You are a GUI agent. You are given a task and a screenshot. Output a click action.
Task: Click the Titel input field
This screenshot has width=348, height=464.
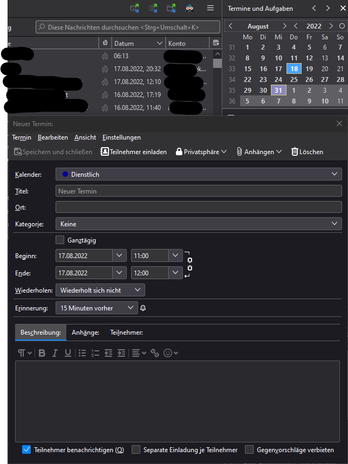(x=199, y=191)
